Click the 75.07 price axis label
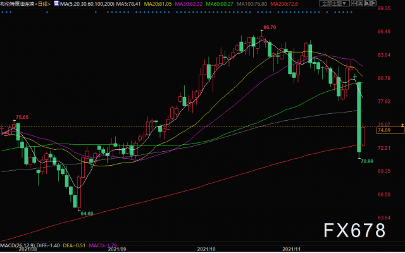This screenshot has height=253, width=405. tap(384, 125)
